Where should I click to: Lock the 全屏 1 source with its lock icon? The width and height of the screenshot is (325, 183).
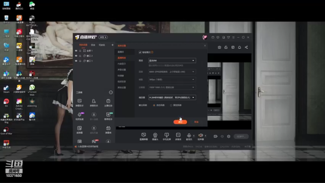point(80,50)
